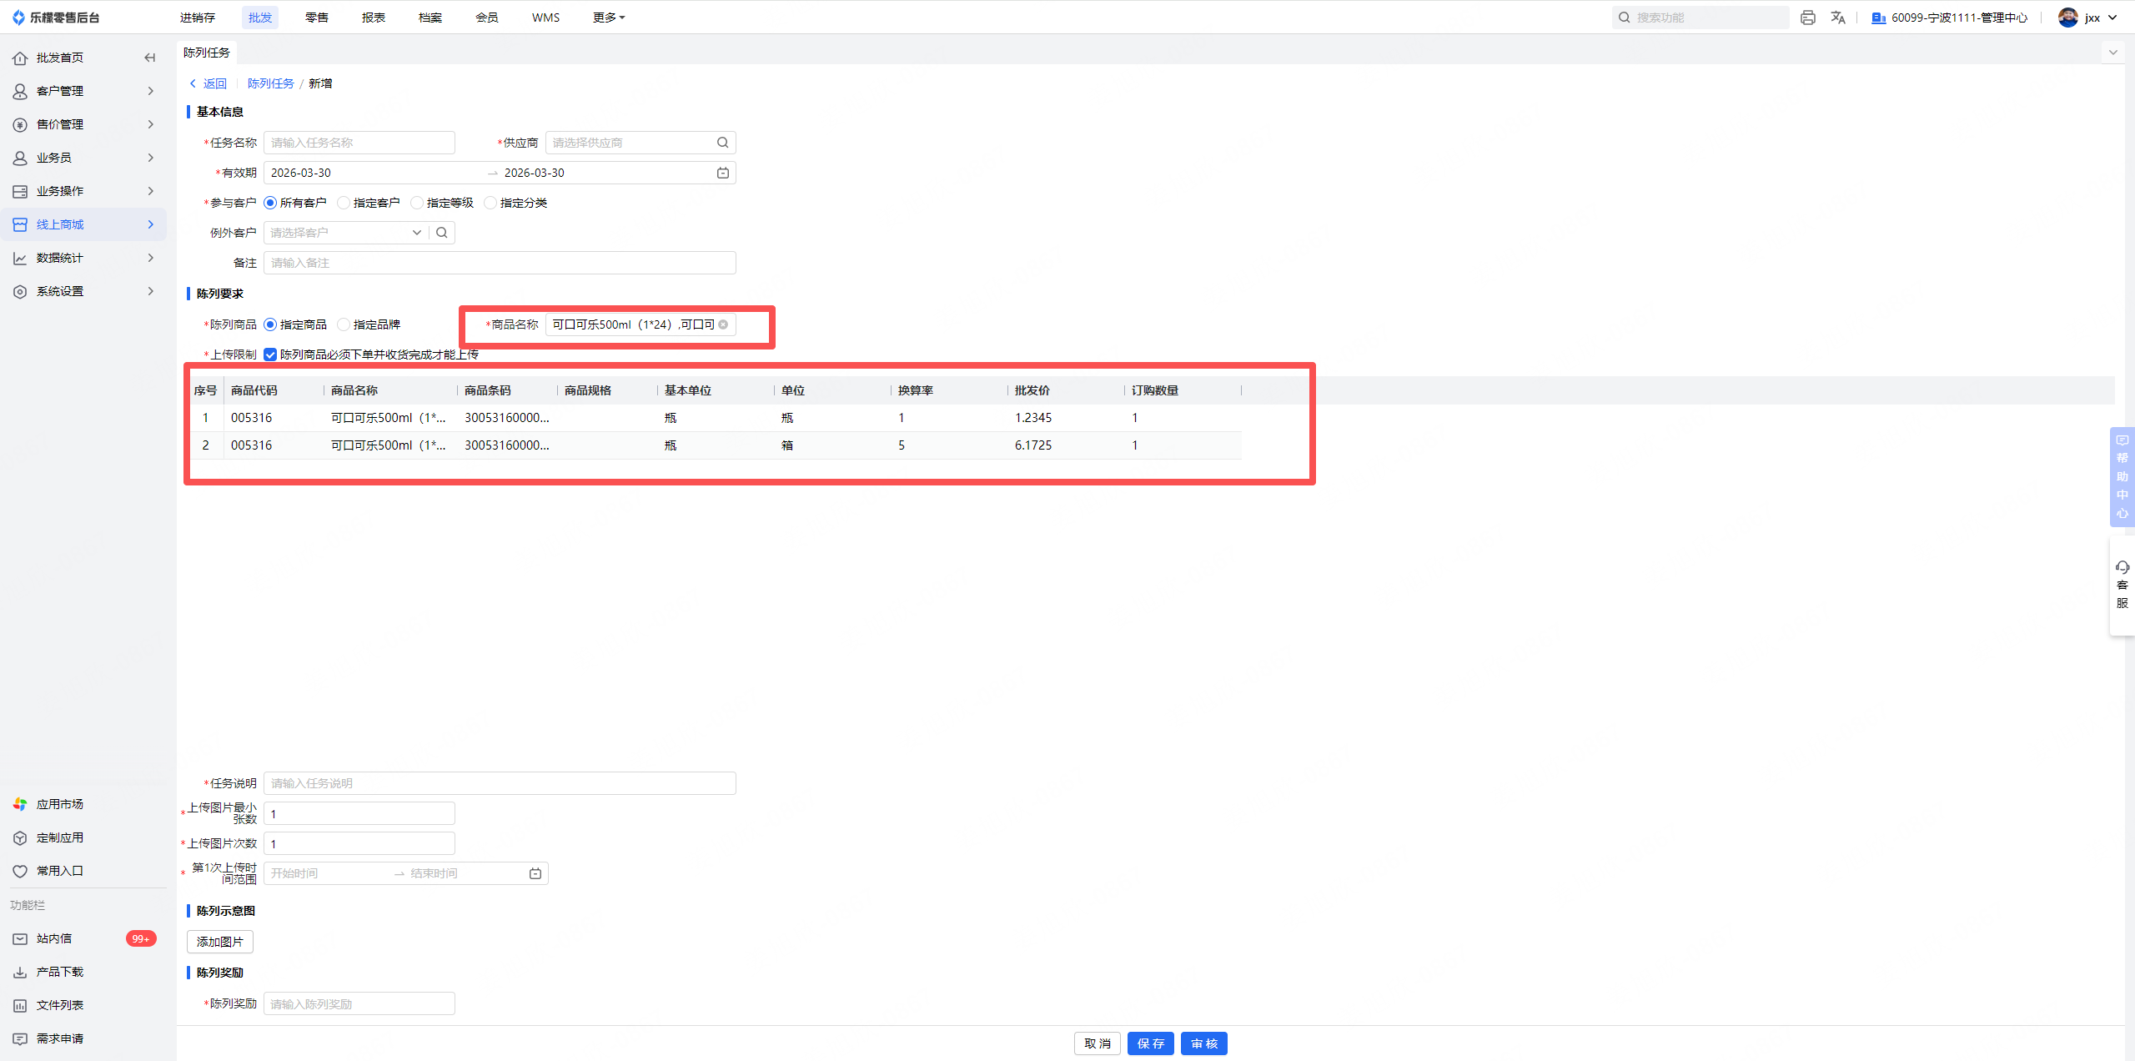Select the 指定客户 radio option
The width and height of the screenshot is (2135, 1061).
click(344, 203)
